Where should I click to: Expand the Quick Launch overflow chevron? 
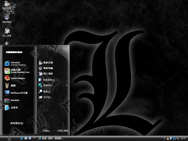(x=35, y=137)
